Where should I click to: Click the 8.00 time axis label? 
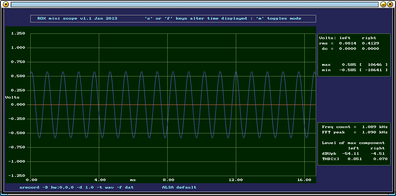click(x=168, y=180)
